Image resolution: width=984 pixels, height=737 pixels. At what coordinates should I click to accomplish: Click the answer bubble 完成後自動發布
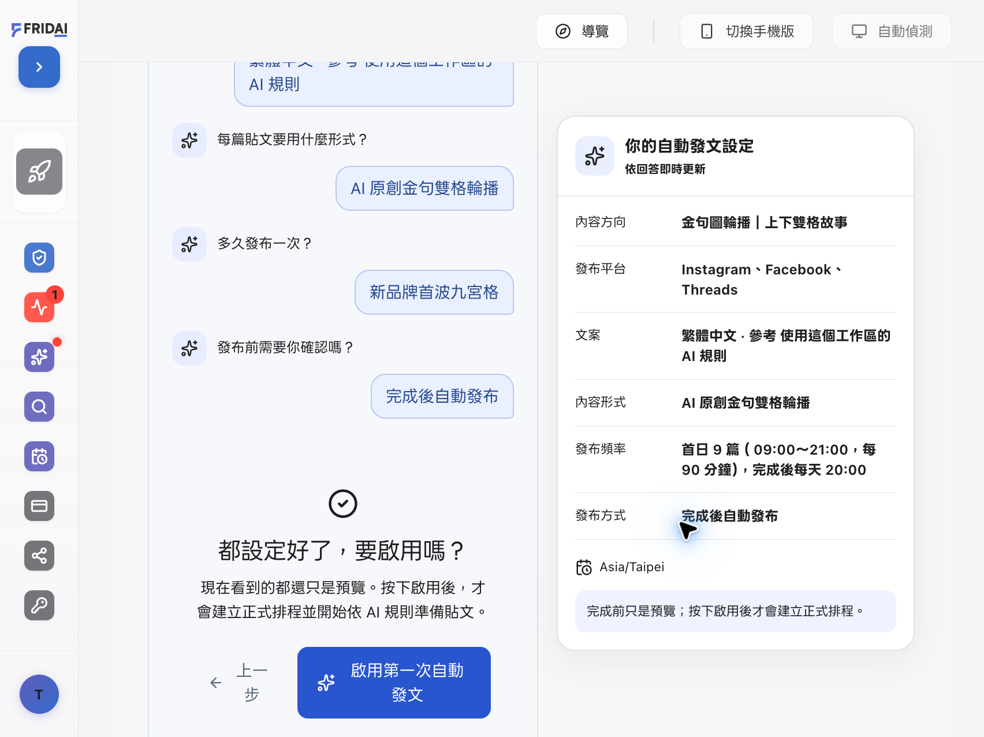click(442, 396)
